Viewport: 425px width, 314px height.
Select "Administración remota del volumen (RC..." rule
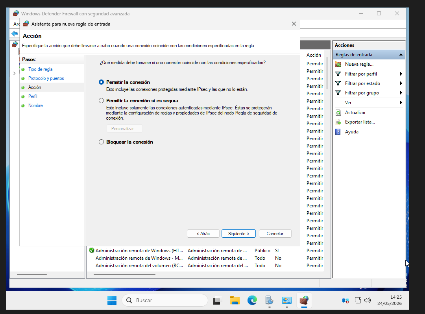pos(139,266)
